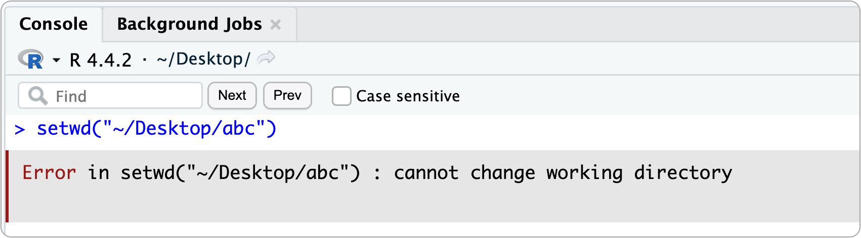Click the red error marker bar
The image size is (861, 238).
coord(7,186)
